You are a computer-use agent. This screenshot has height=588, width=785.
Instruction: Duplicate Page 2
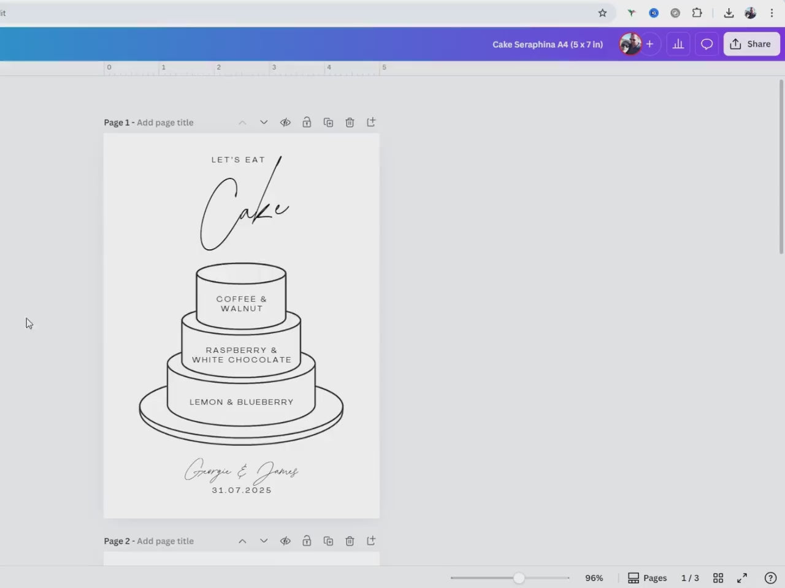(328, 541)
